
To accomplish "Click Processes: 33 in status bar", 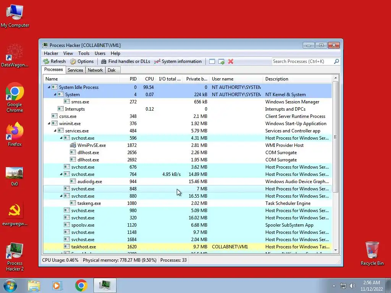I will [173, 260].
